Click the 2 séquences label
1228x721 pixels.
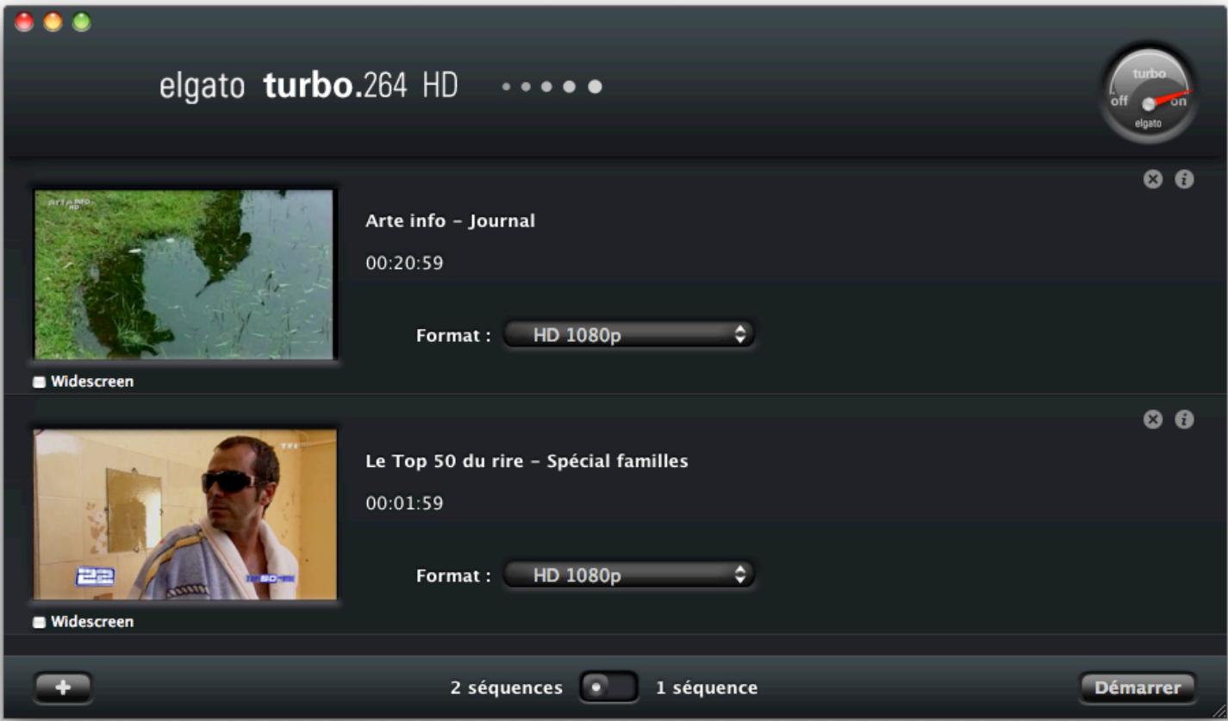pyautogui.click(x=507, y=688)
